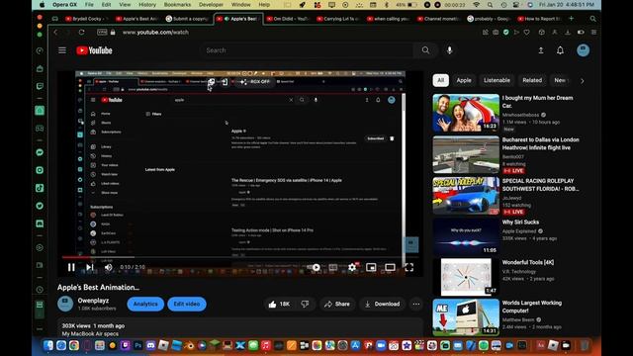This screenshot has width=633, height=356.
Task: Open the player settings gear
Action: tap(352, 267)
